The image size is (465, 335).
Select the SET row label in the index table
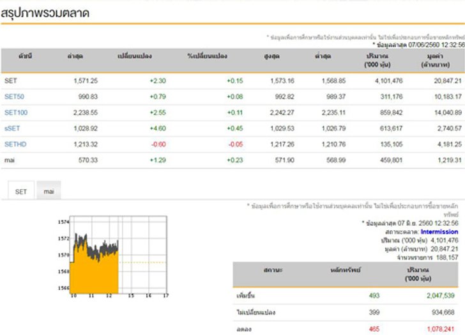pyautogui.click(x=11, y=81)
